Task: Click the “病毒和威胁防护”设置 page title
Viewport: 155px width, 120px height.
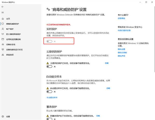Action: (69, 10)
